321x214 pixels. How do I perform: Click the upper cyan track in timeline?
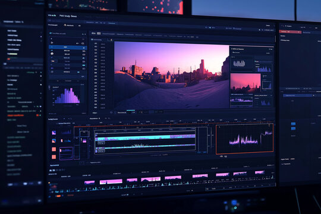pos(146,138)
